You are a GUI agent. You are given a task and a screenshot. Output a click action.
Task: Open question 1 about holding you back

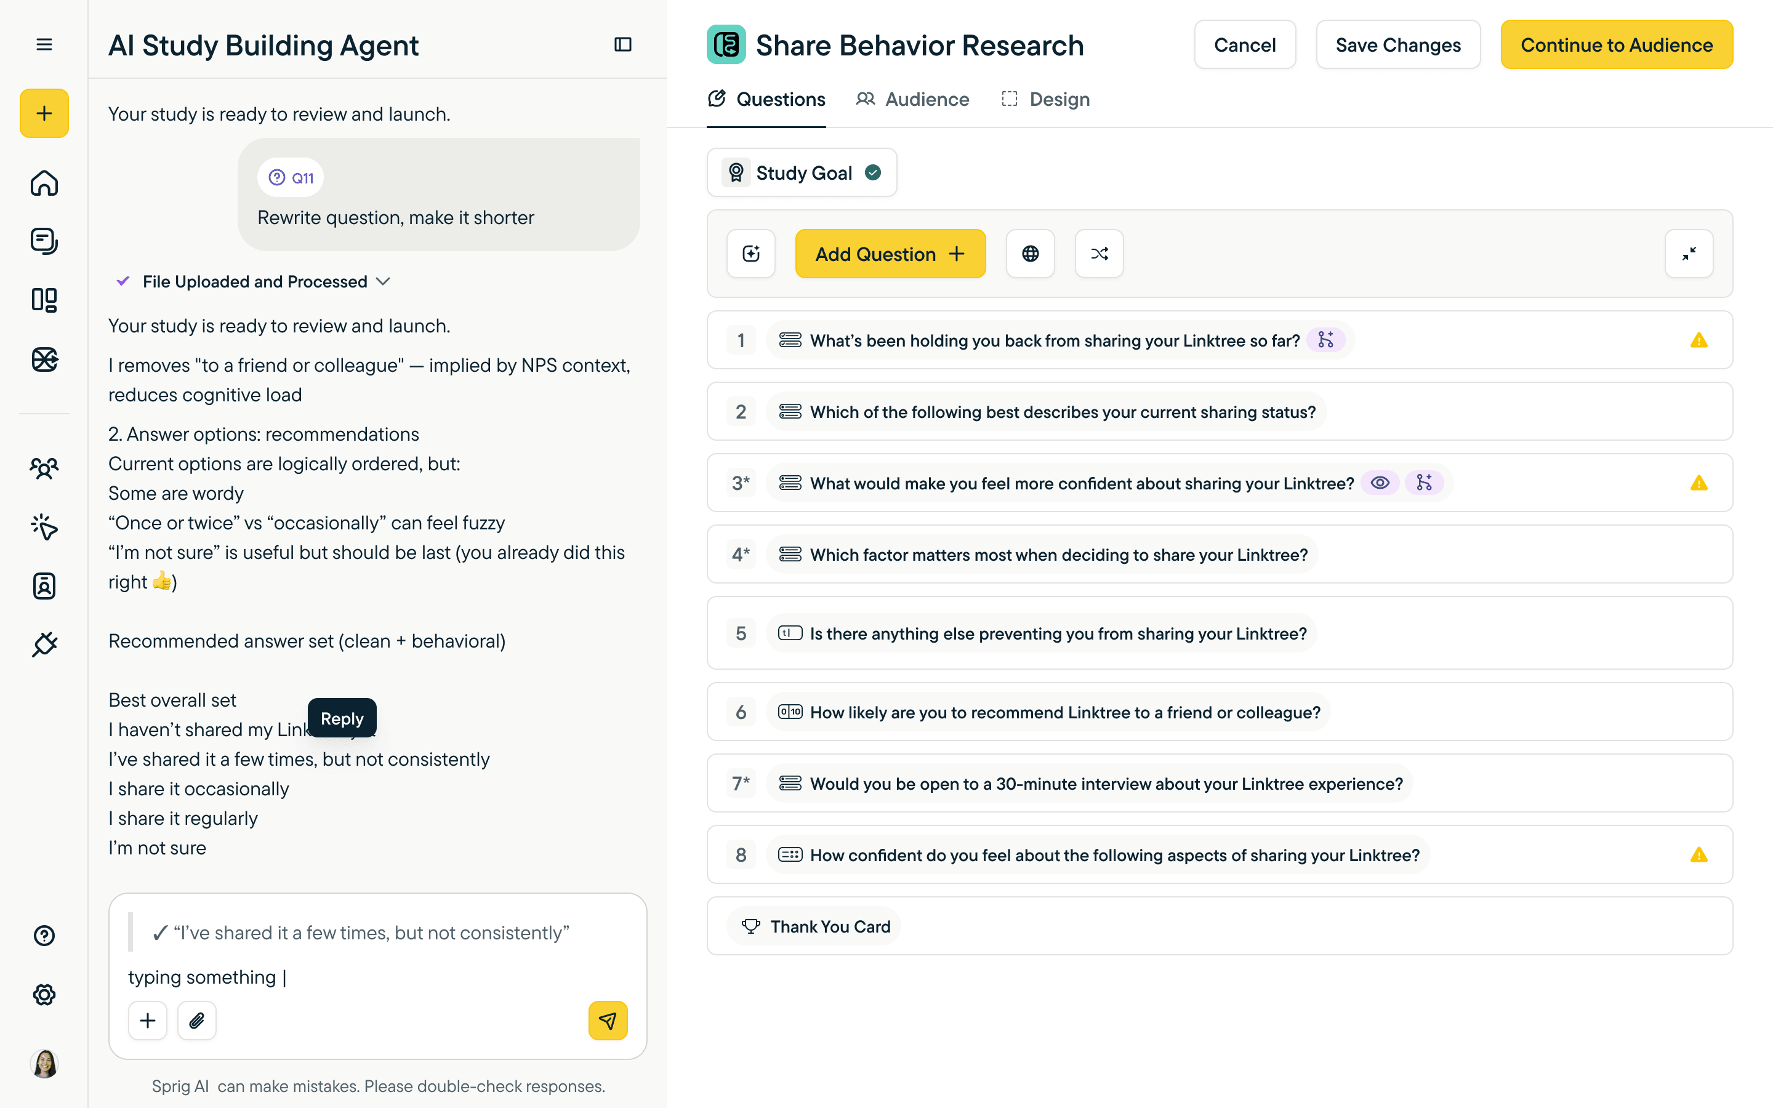tap(1219, 340)
